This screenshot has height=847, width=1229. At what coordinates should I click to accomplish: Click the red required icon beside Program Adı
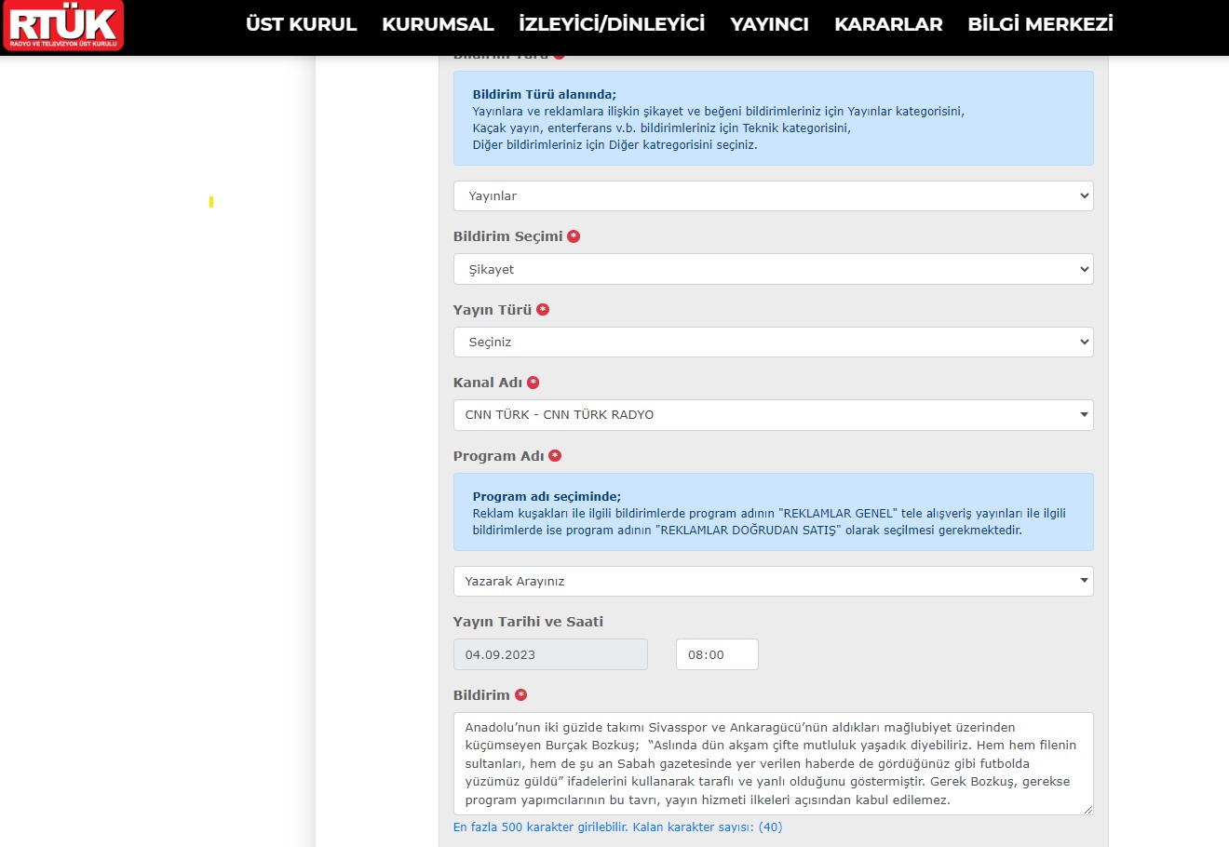click(555, 456)
